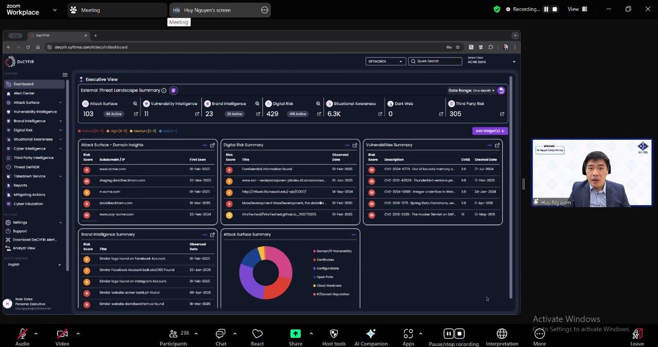The image size is (658, 347).
Task: Minimize the Vulnerabilities Summary widget
Action: [x=490, y=145]
